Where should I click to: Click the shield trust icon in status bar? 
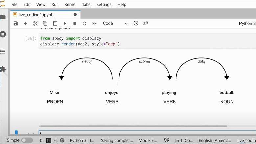click(x=167, y=140)
